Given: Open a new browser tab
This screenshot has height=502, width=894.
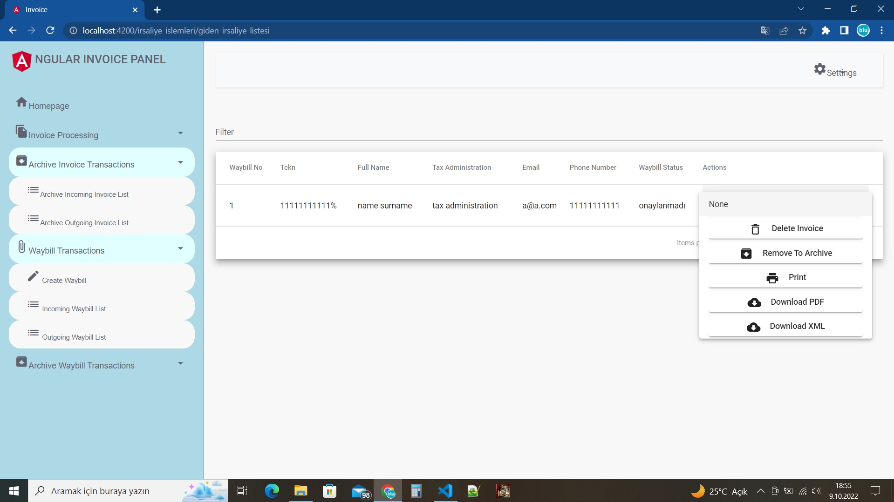Looking at the screenshot, I should click(157, 10).
